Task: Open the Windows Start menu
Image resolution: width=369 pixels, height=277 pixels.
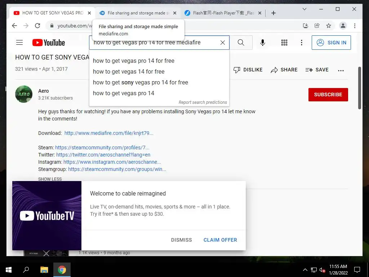Action: tap(9, 270)
